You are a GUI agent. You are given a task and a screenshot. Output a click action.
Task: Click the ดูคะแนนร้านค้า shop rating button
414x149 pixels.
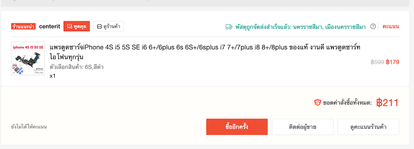368,127
